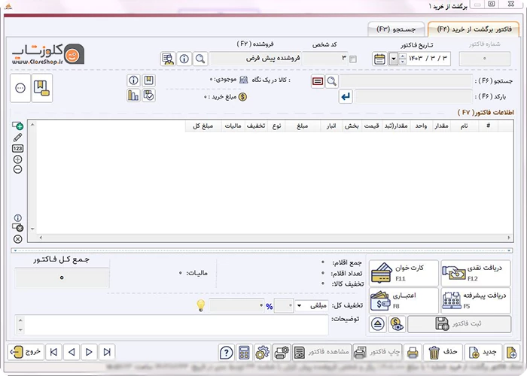Open product list red icon
This screenshot has width=527, height=376.
point(318,81)
